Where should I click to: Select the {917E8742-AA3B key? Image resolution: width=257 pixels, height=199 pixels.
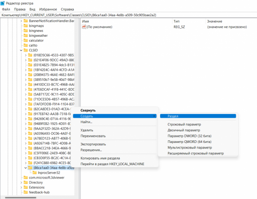tap(52, 114)
